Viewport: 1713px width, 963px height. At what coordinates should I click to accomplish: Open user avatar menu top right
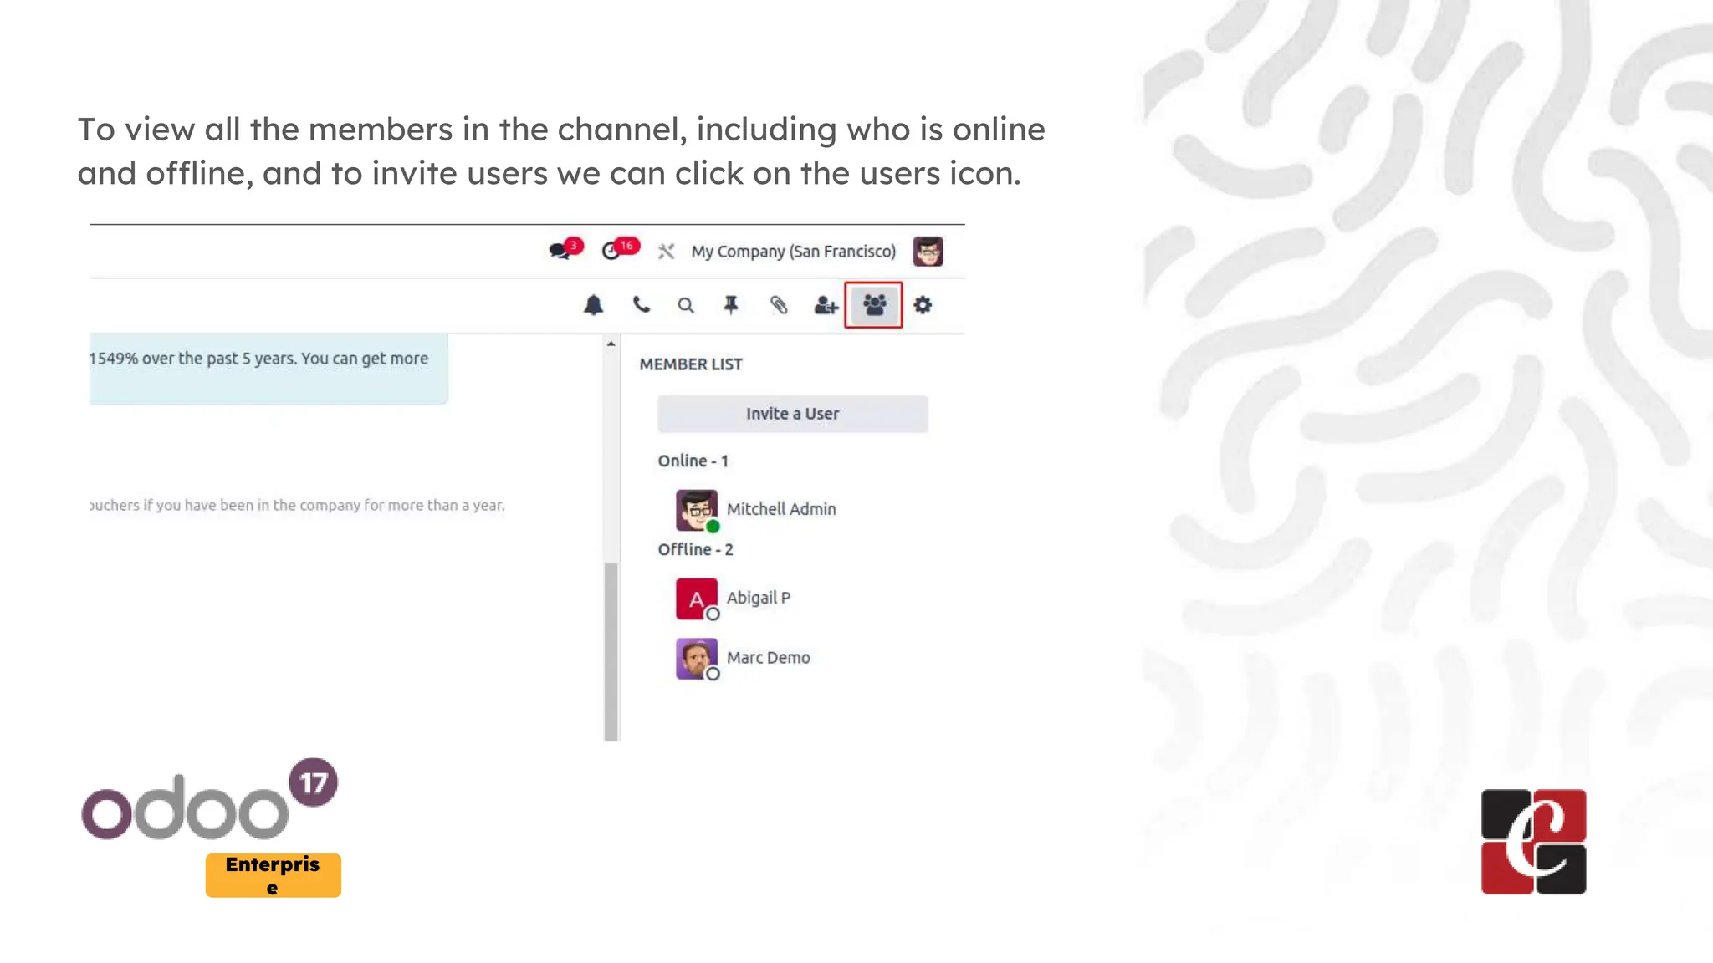click(928, 252)
